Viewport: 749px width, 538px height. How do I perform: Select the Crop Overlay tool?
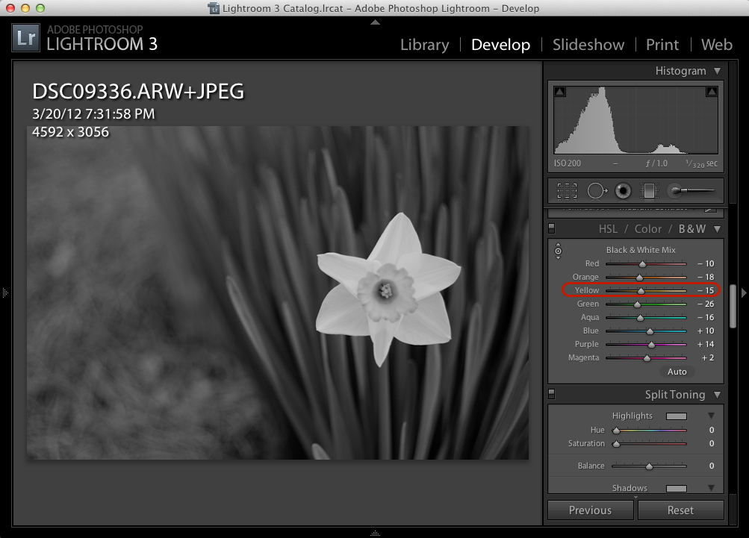(567, 191)
